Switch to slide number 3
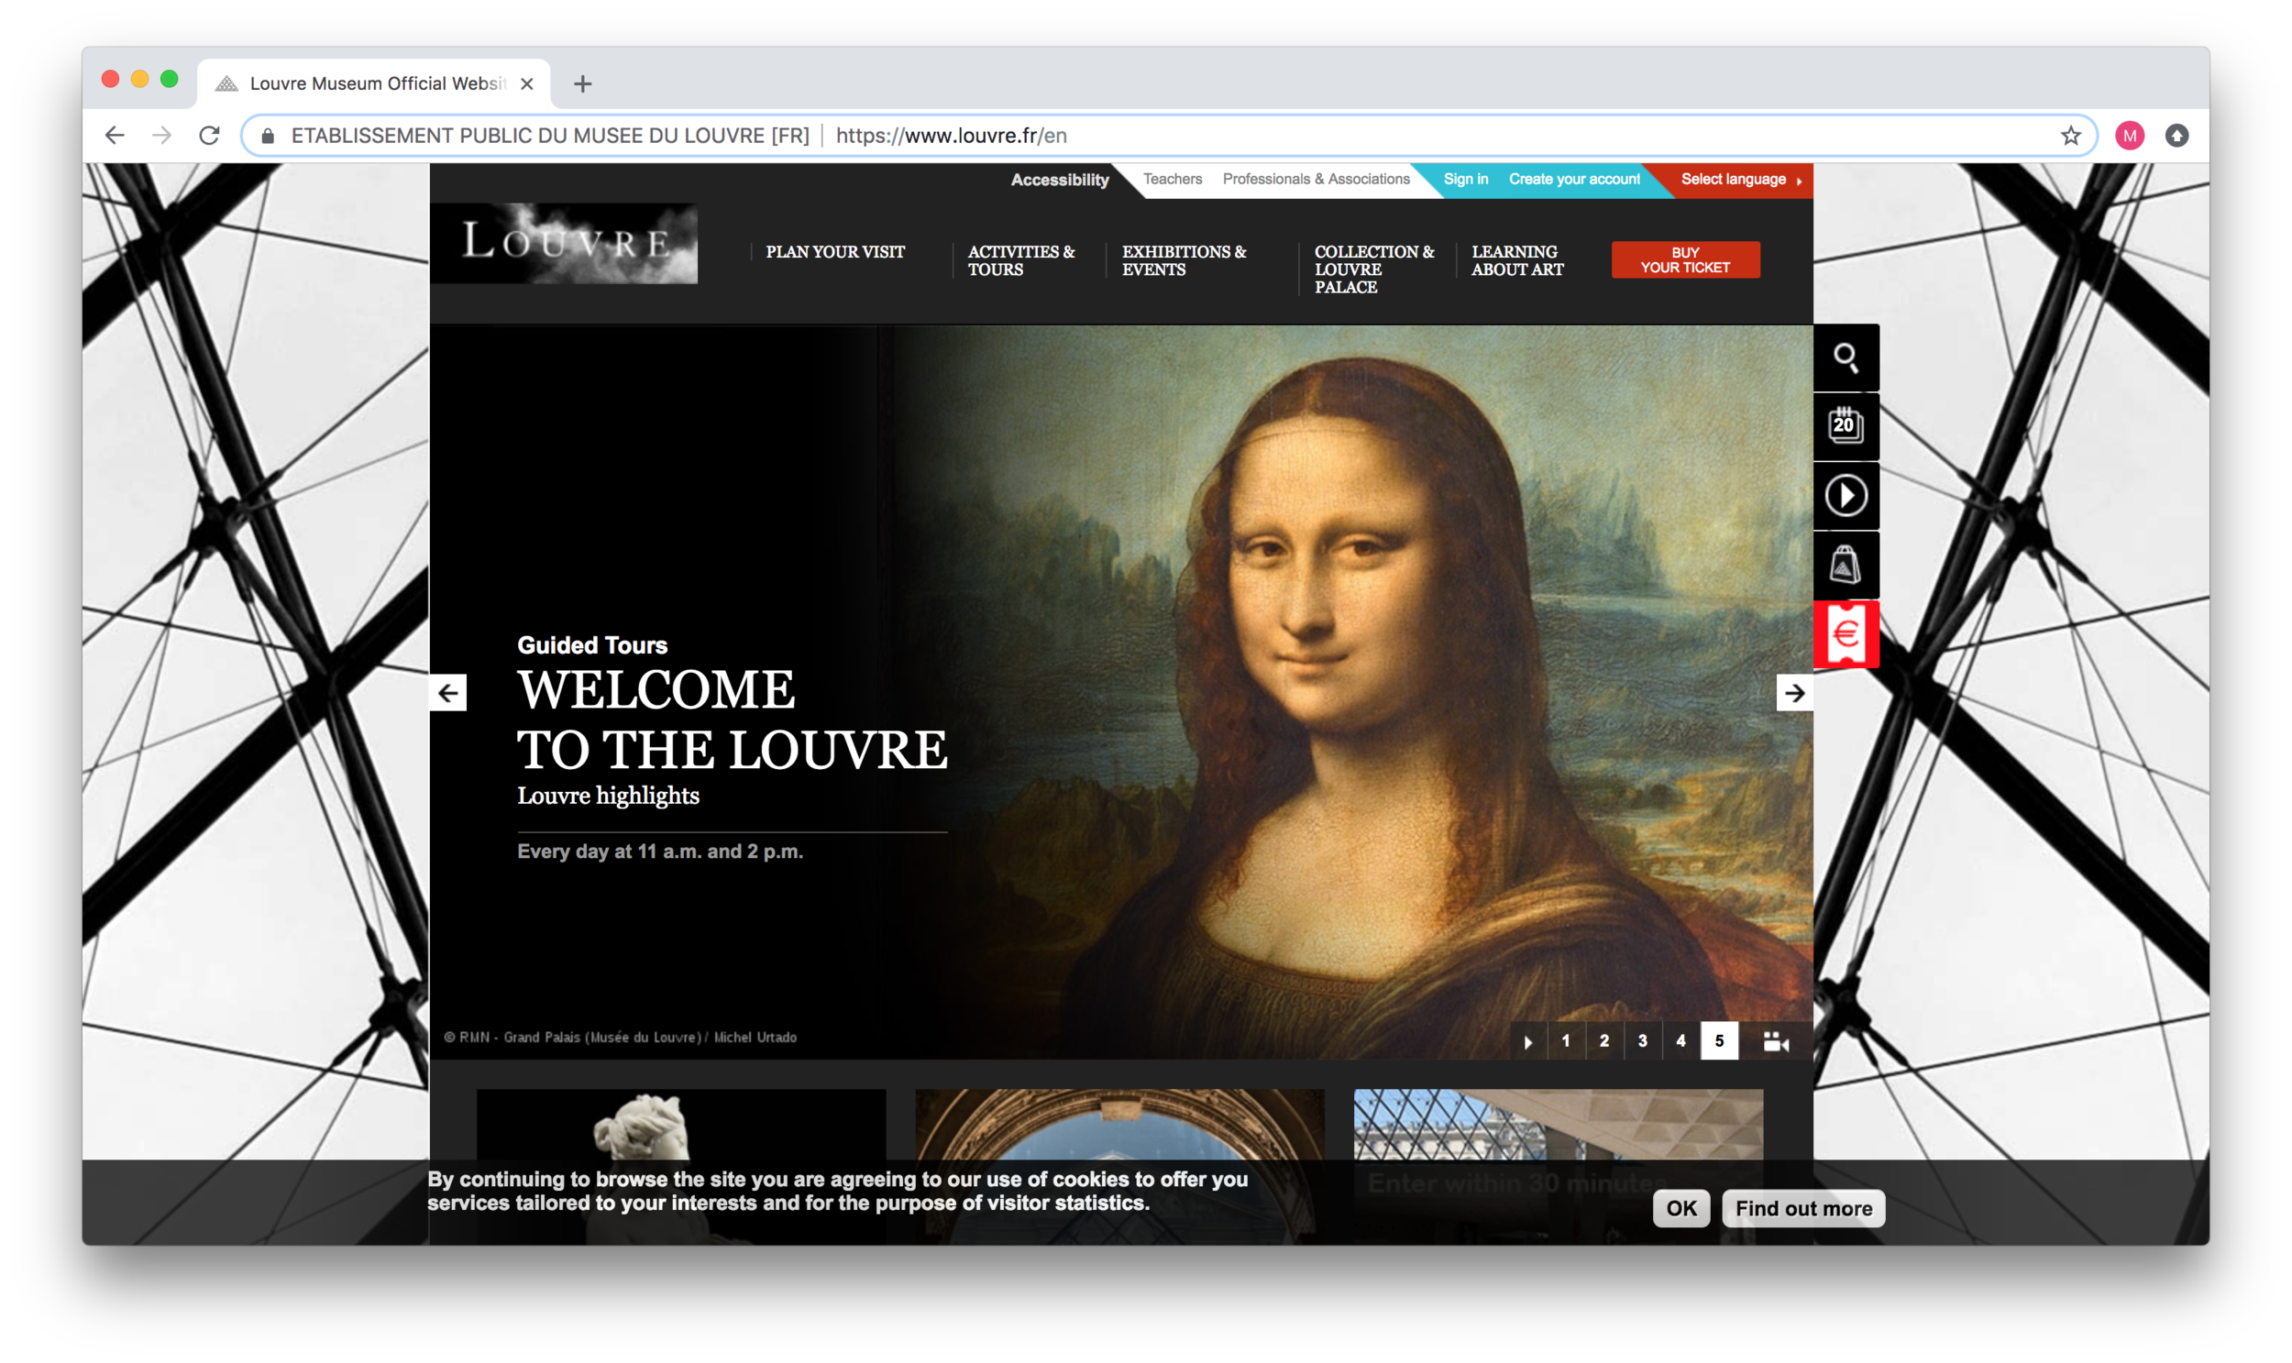The height and width of the screenshot is (1363, 2292). click(1642, 1040)
